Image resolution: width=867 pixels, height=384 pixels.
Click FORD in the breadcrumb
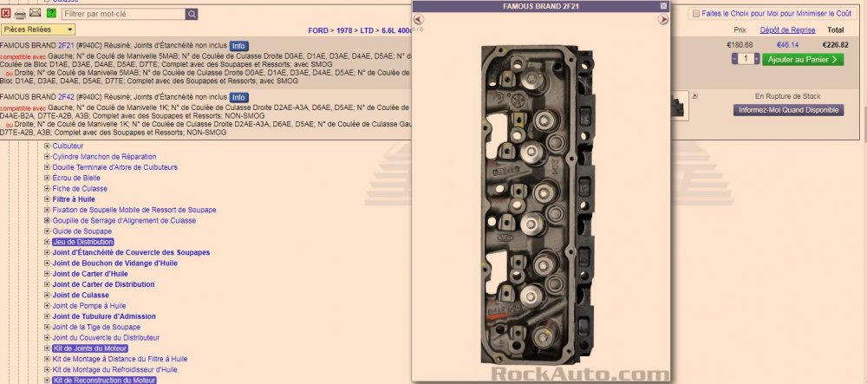tap(318, 30)
